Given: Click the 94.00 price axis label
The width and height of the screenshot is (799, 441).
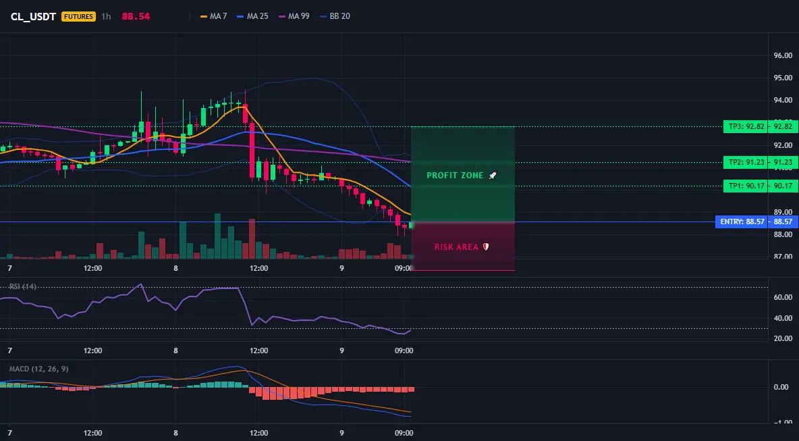Looking at the screenshot, I should (783, 100).
